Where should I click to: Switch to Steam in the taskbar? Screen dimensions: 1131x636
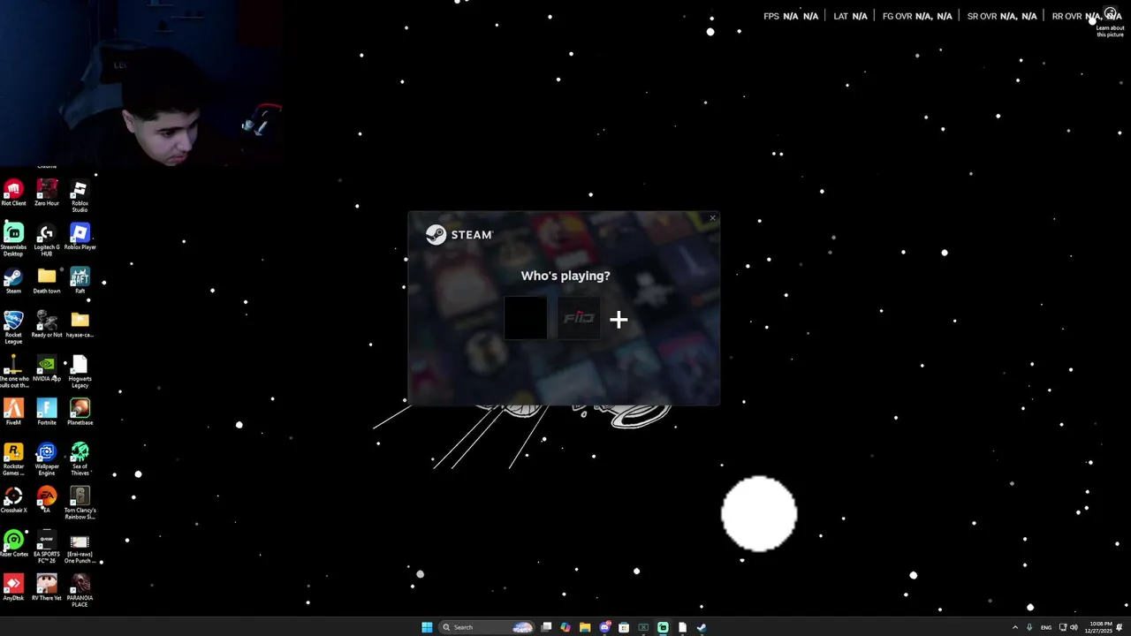click(702, 627)
